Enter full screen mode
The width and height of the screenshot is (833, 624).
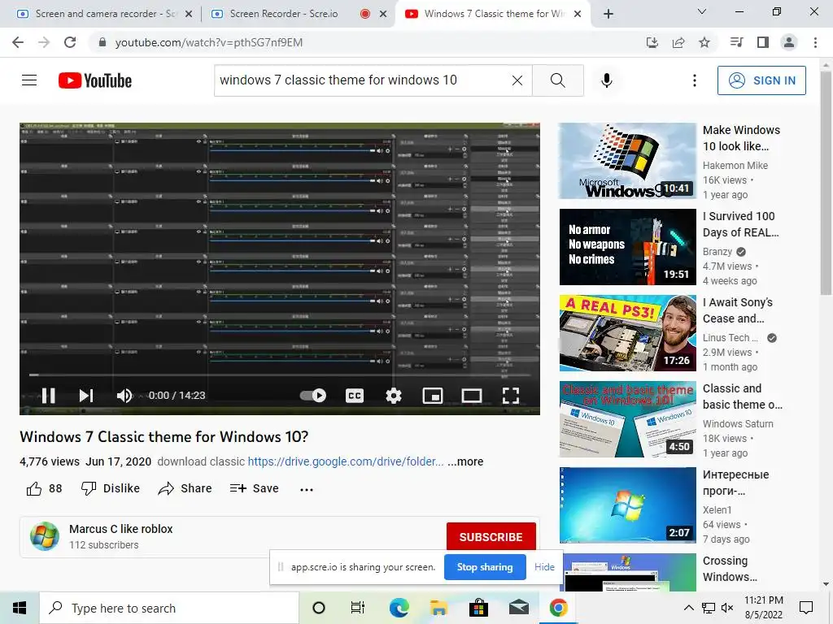click(x=511, y=396)
